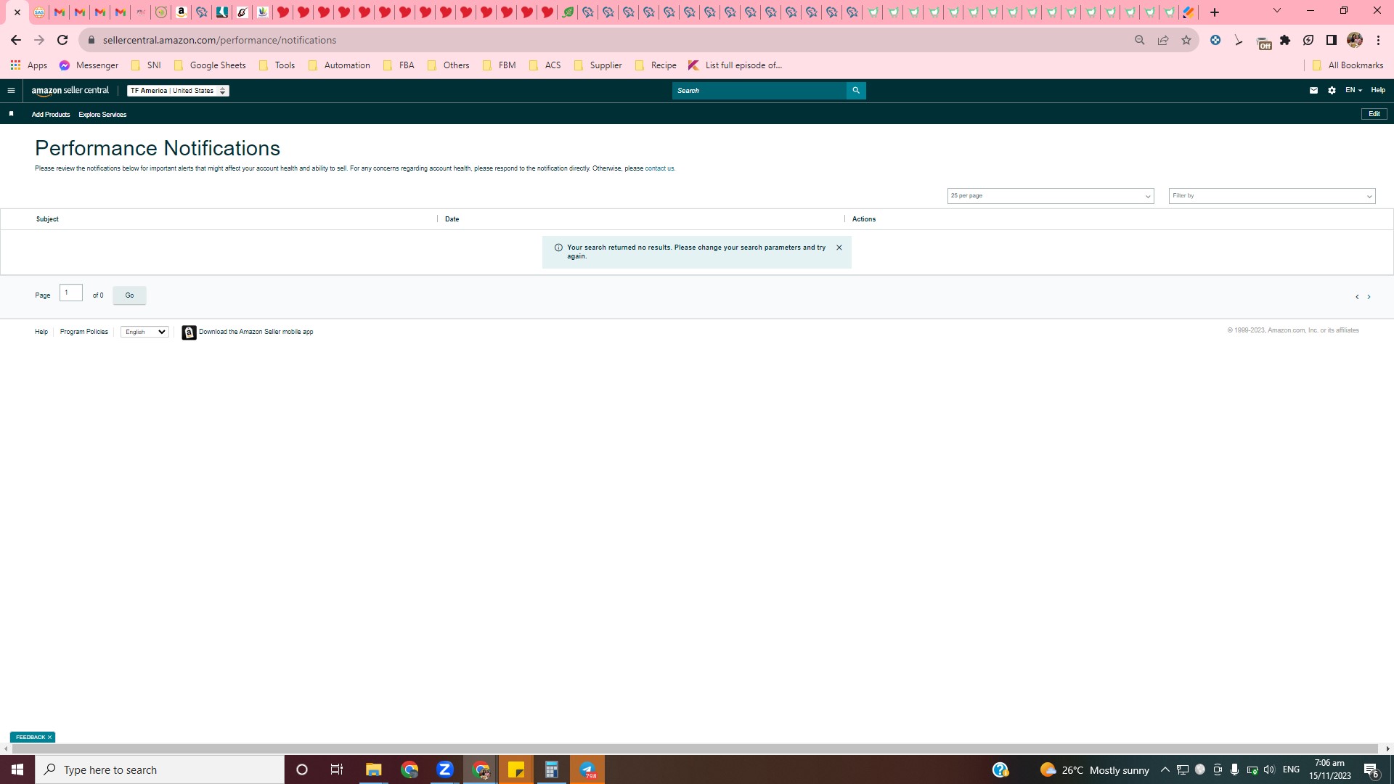
Task: Click the Edit button in nav bar
Action: [1374, 114]
